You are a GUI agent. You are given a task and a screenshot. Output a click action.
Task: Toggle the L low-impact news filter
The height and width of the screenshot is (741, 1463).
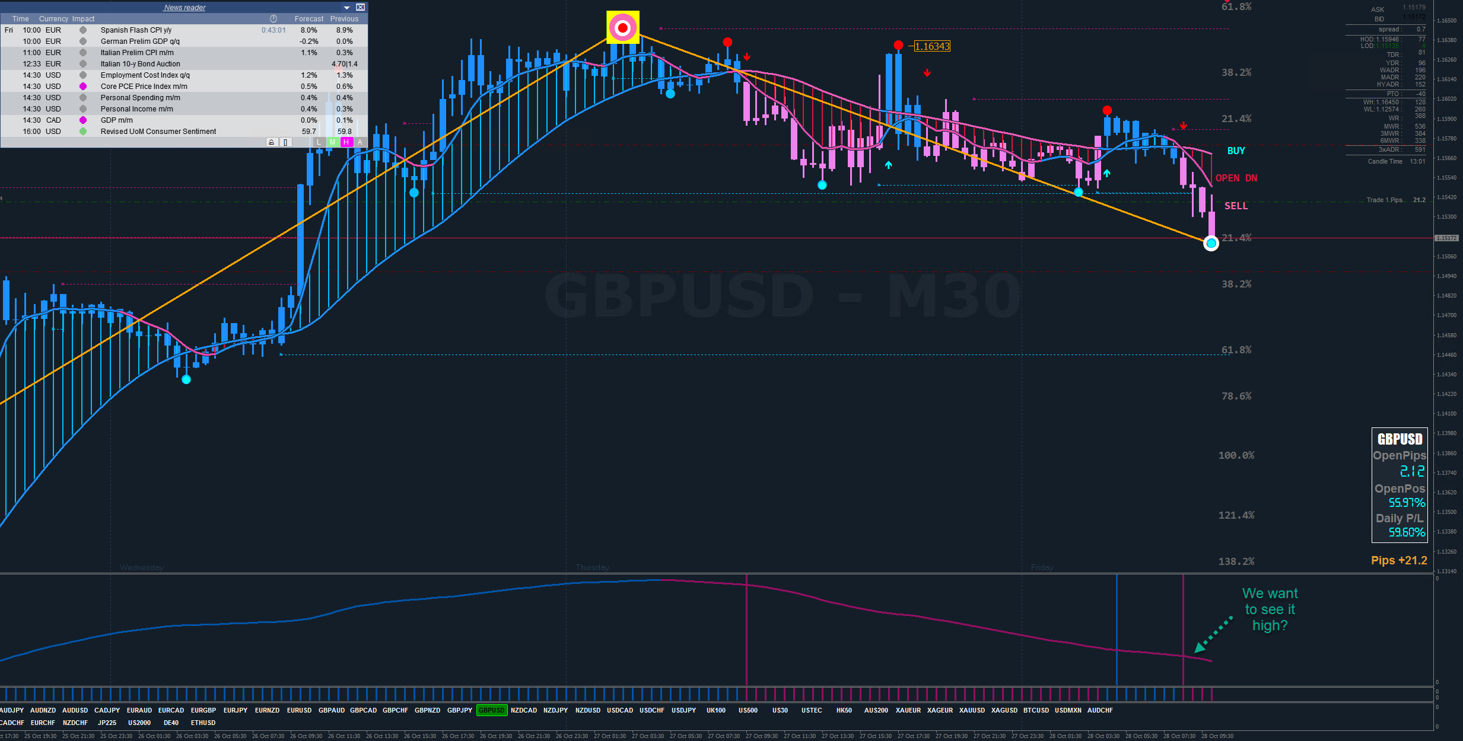coord(319,142)
